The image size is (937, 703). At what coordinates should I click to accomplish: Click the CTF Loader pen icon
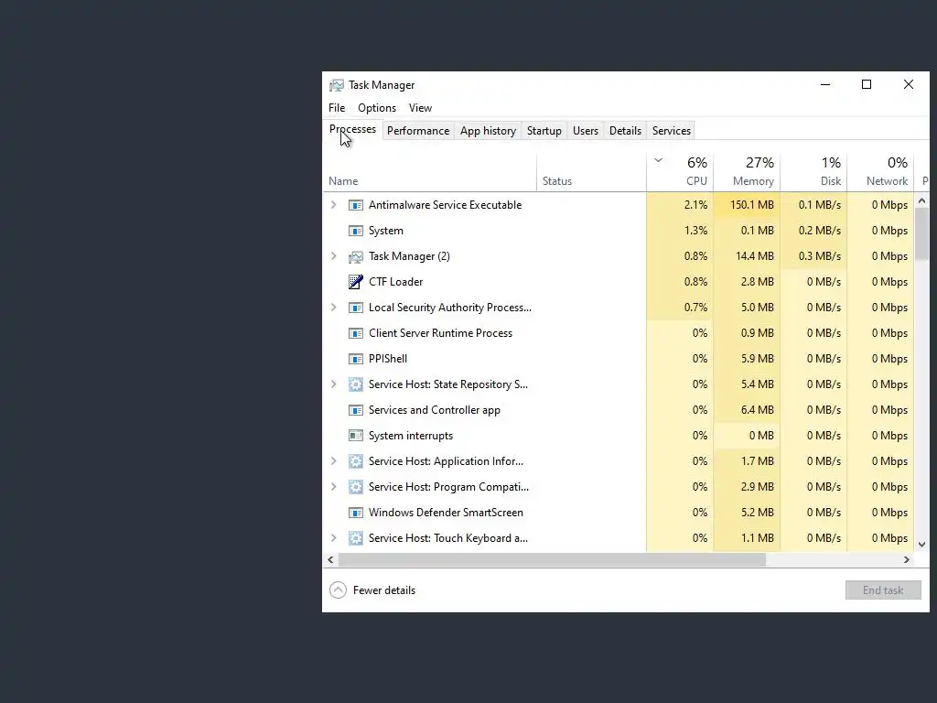pos(356,282)
